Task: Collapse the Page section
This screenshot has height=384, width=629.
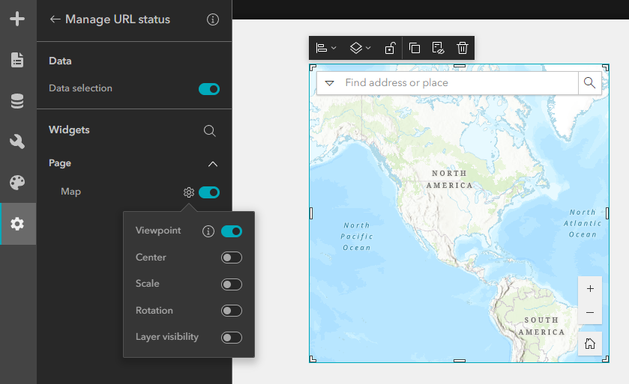Action: tap(213, 164)
